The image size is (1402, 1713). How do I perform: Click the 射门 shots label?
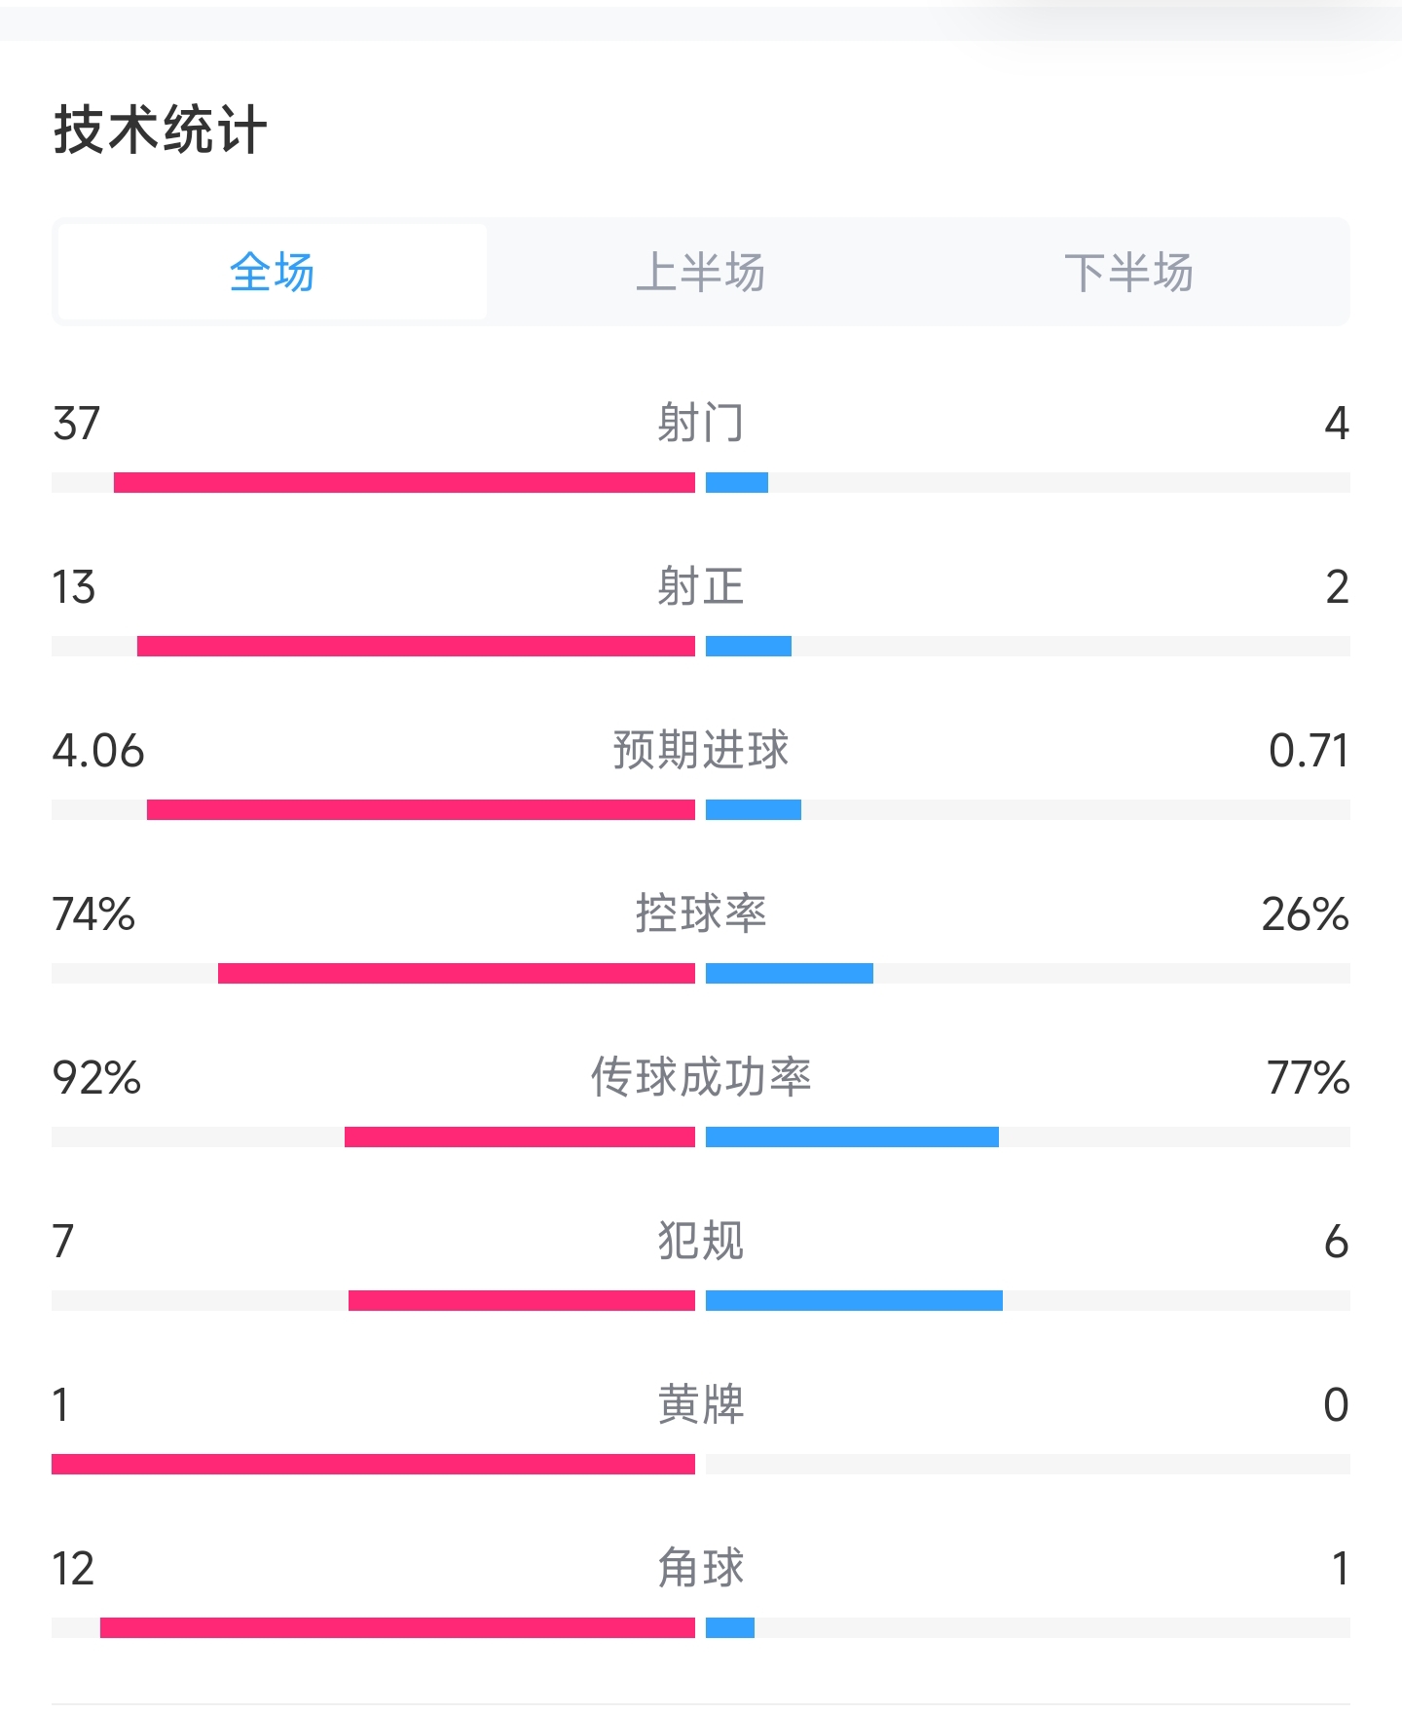tap(700, 424)
